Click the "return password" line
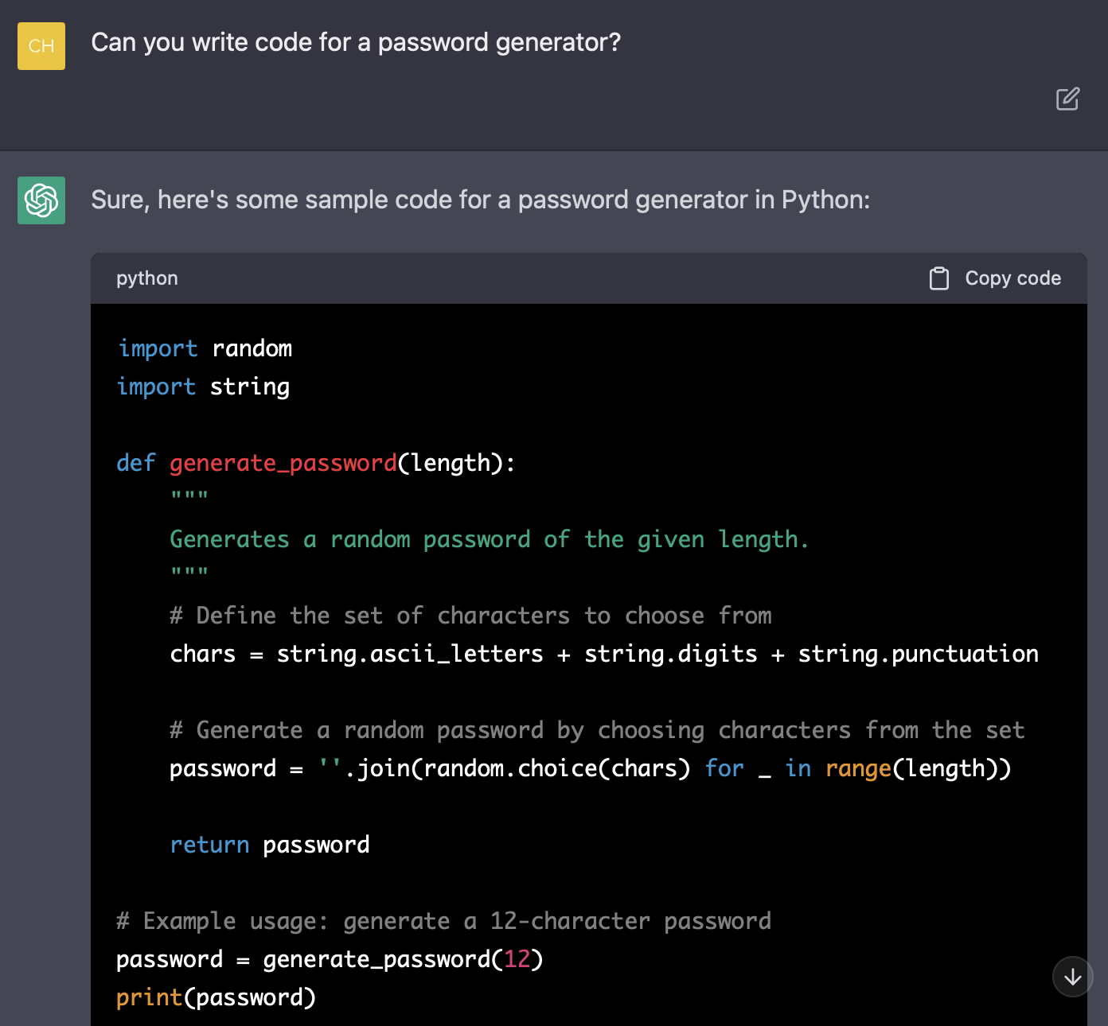The height and width of the screenshot is (1026, 1108). [270, 845]
